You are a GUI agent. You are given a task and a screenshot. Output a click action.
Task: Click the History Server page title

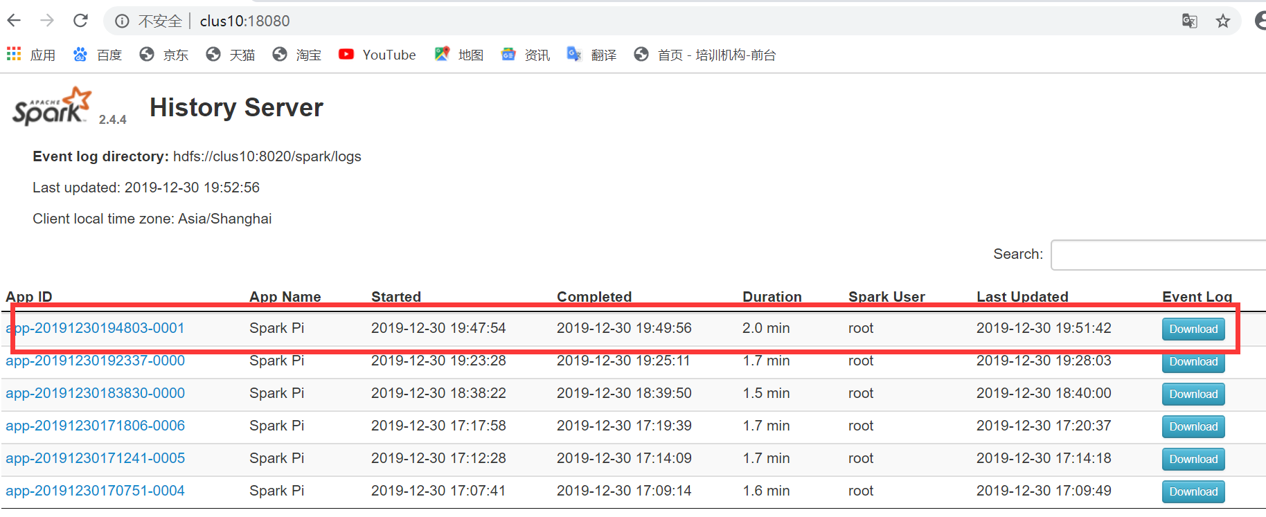[236, 108]
